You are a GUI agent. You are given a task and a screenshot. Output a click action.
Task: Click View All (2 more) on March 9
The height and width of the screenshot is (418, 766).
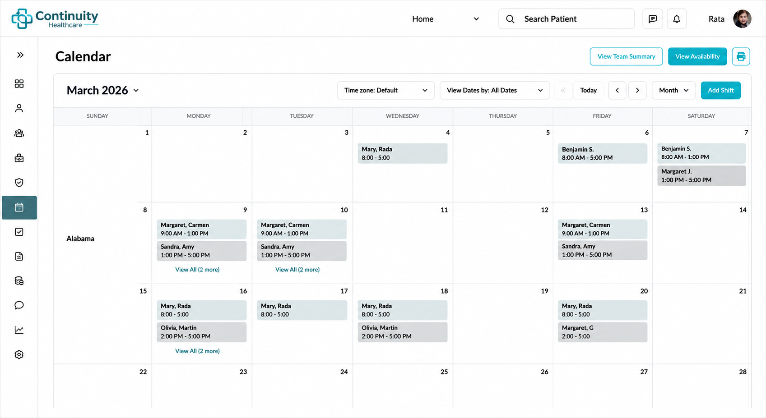click(x=197, y=270)
